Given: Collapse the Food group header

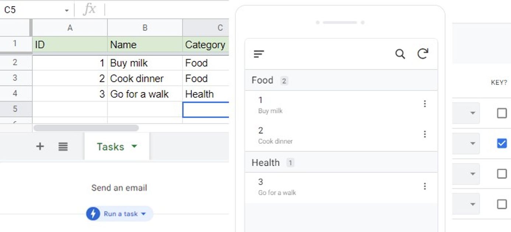Looking at the screenshot, I should coord(341,80).
